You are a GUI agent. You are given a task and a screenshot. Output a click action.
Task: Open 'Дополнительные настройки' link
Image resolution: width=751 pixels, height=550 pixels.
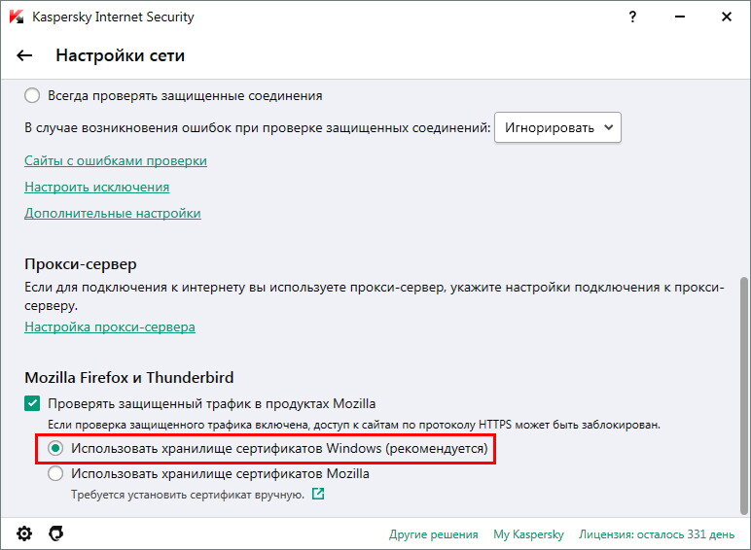(x=113, y=214)
